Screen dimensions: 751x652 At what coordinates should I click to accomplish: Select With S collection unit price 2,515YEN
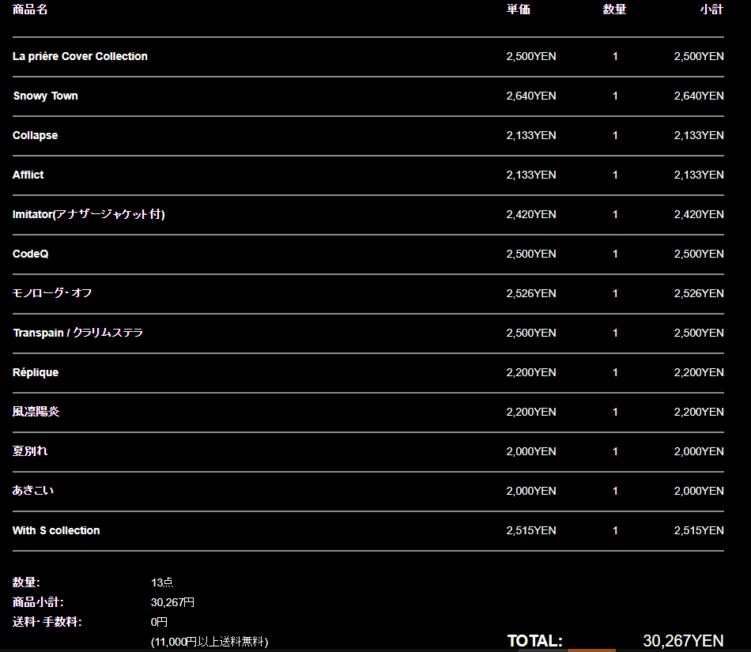pyautogui.click(x=531, y=530)
